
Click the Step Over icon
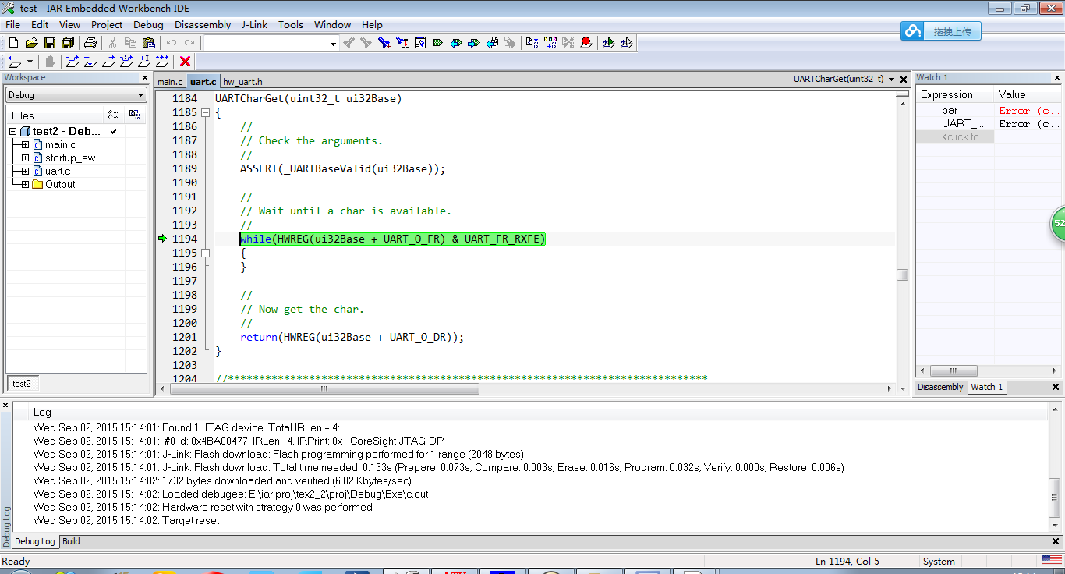click(x=73, y=62)
